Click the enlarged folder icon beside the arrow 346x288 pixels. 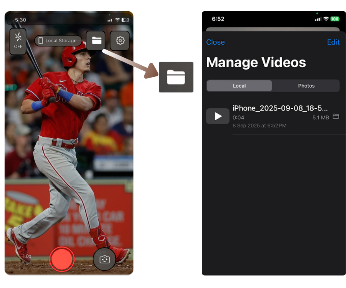[176, 77]
